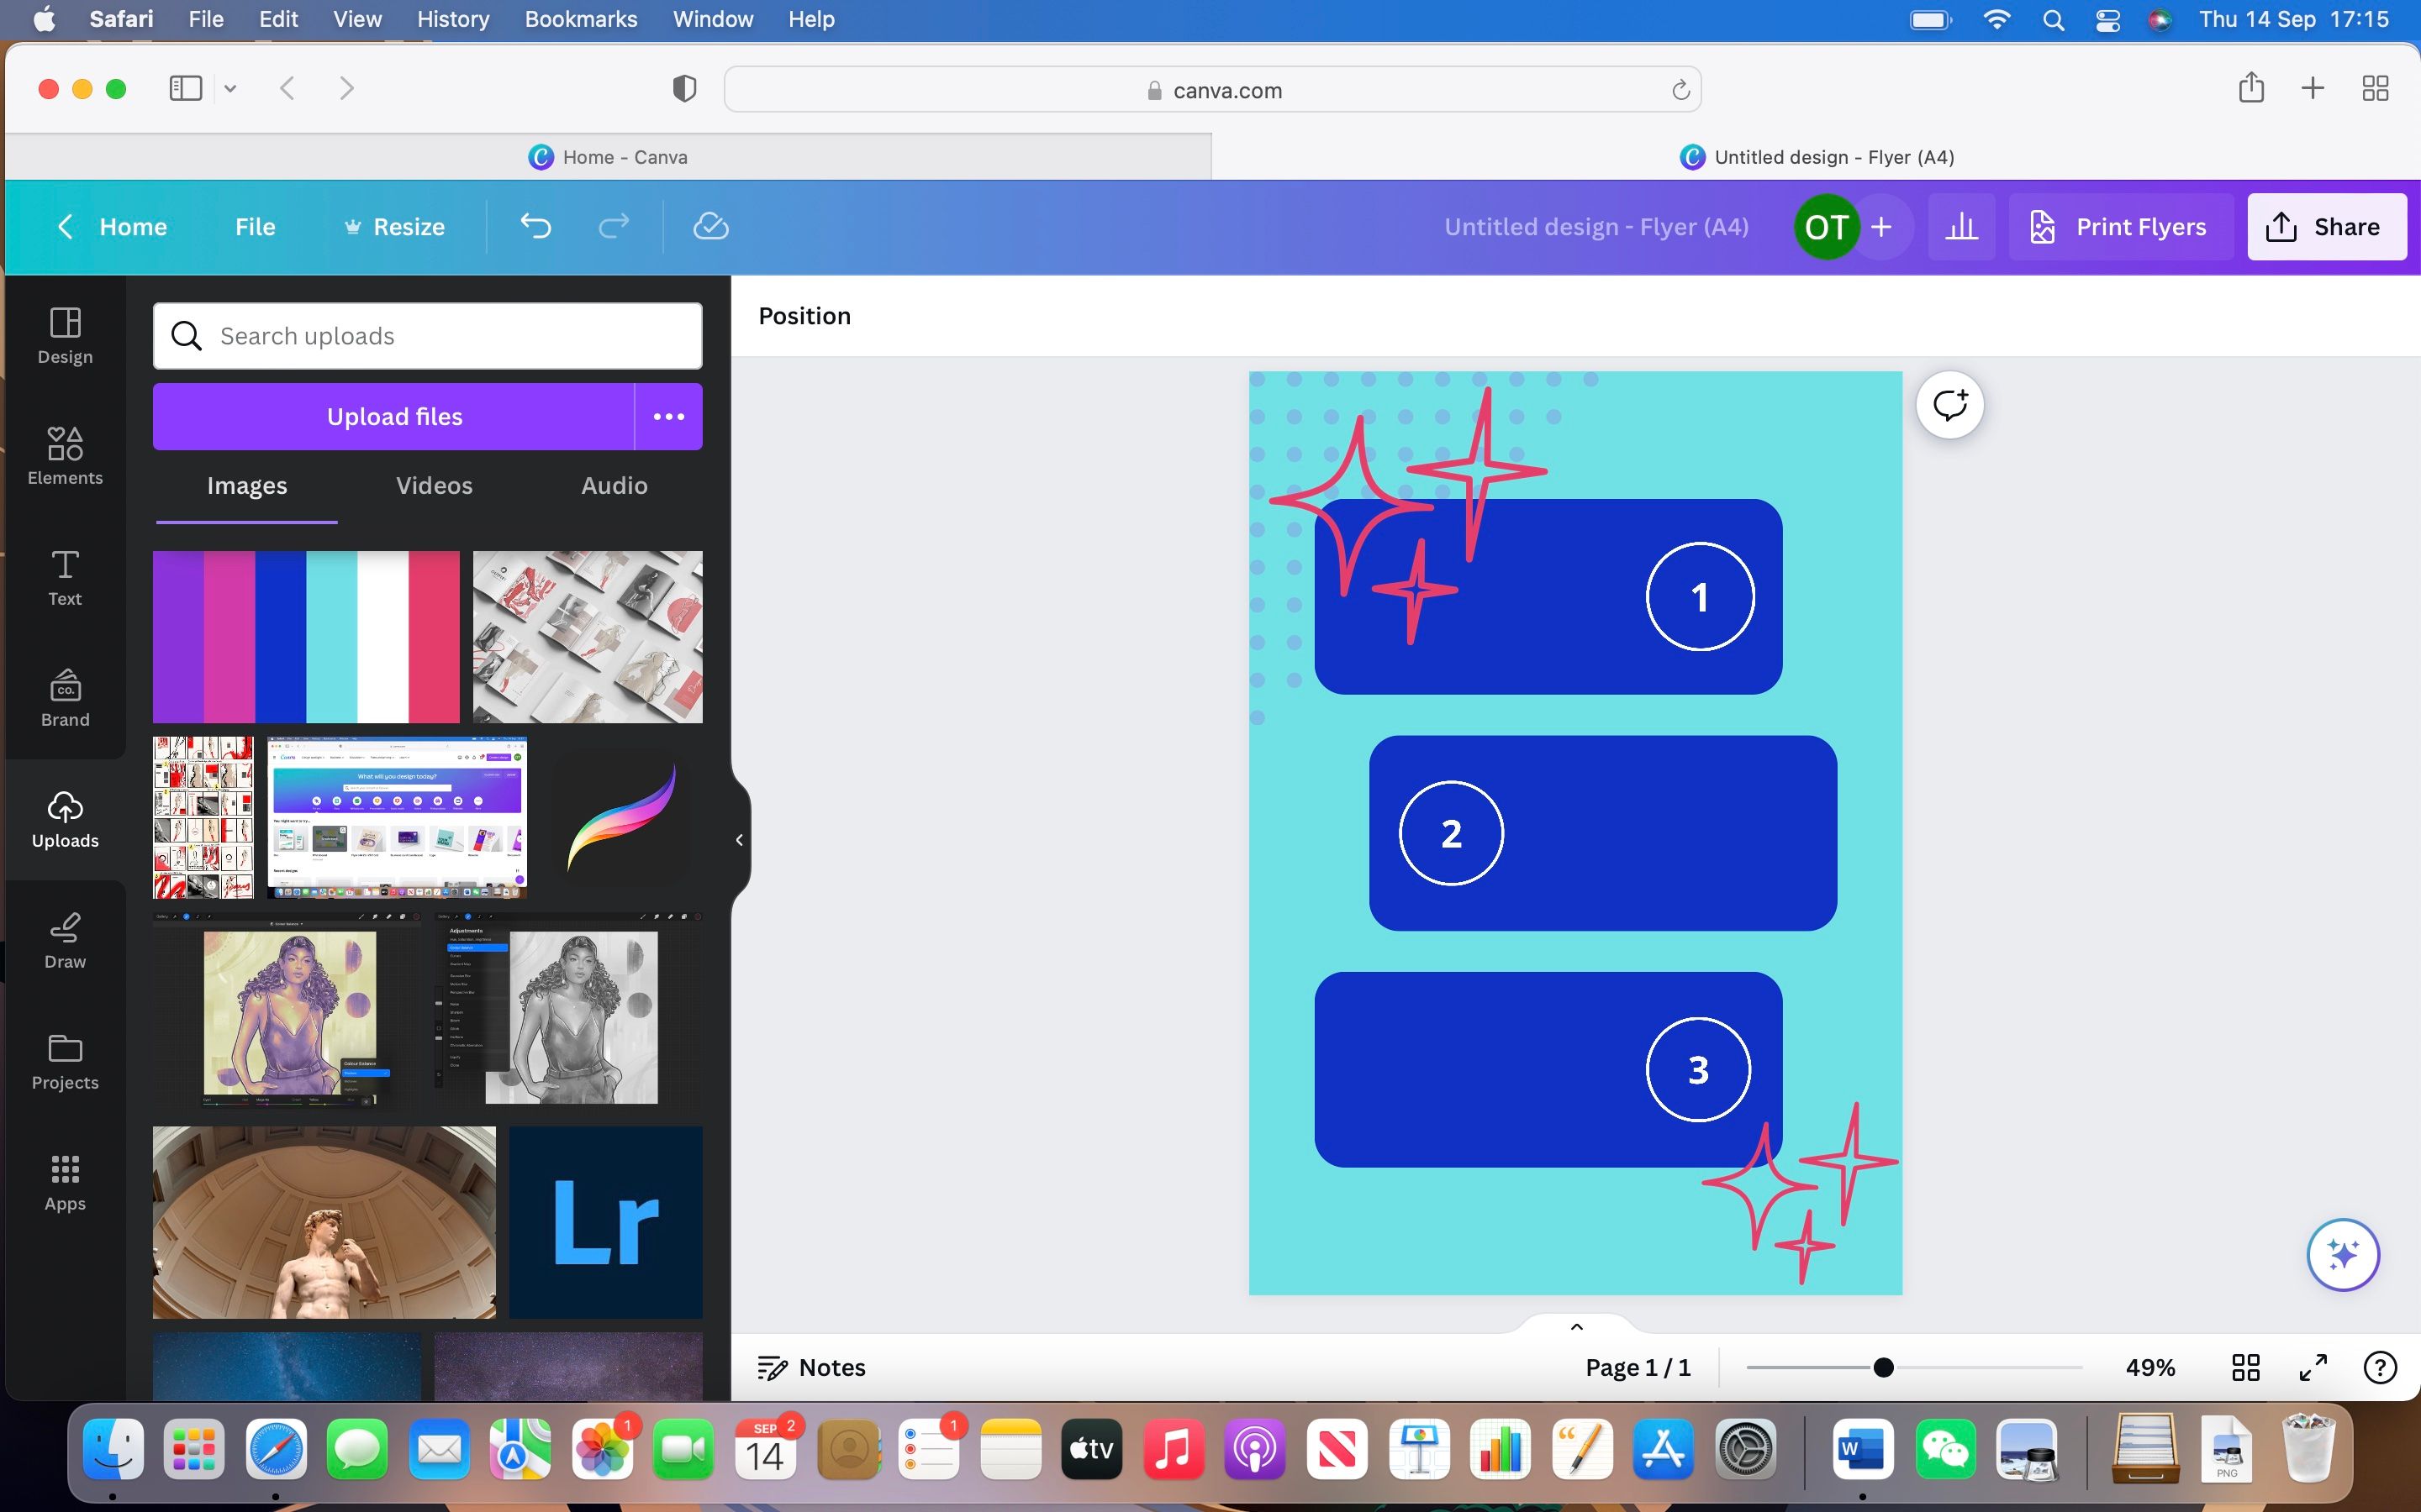Image resolution: width=2421 pixels, height=1512 pixels.
Task: Click the undo arrow button
Action: (x=535, y=227)
